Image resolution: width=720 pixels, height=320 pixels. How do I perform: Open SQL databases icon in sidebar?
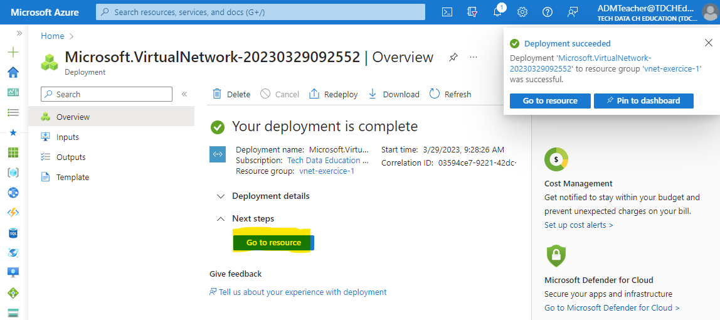tap(13, 233)
